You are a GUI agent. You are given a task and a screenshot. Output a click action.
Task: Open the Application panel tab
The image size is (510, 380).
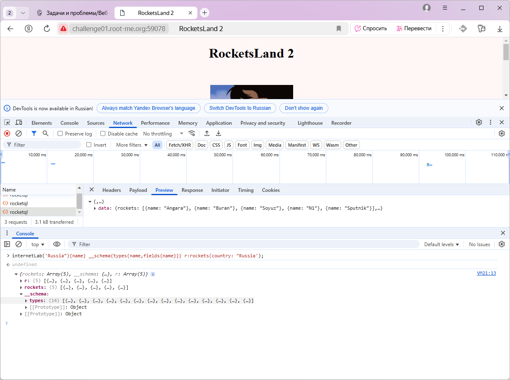point(219,123)
